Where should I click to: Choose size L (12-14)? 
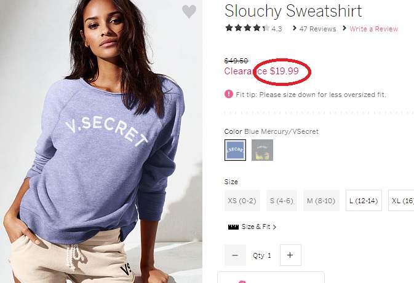click(x=364, y=201)
